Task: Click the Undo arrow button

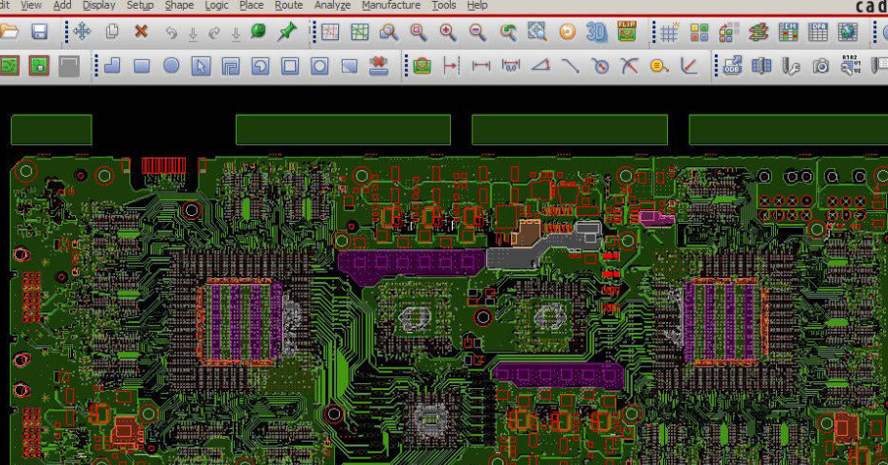Action: pos(171,32)
